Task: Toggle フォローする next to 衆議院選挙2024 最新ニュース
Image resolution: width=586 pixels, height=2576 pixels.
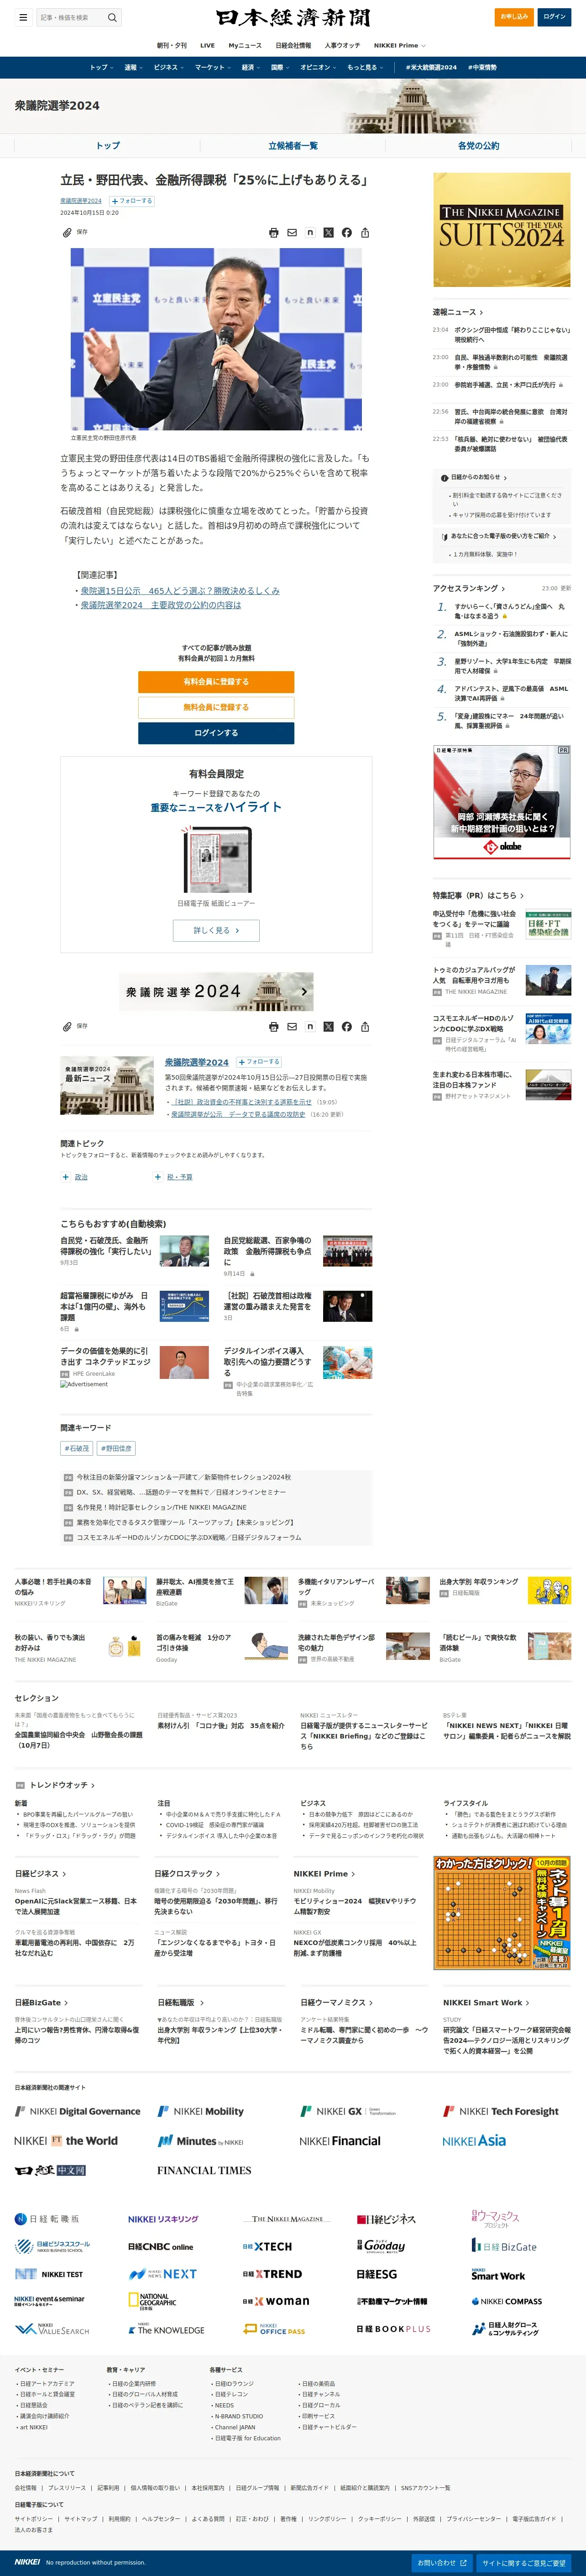Action: (x=259, y=1062)
